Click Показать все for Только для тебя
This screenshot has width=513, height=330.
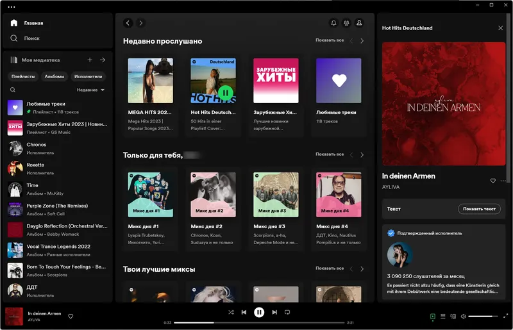pos(330,154)
